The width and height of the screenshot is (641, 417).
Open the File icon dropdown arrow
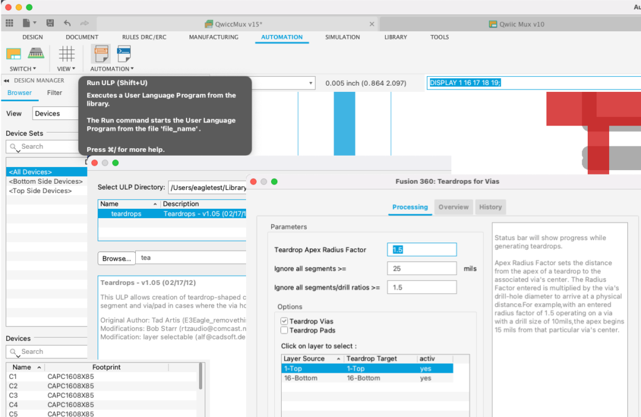(x=35, y=23)
